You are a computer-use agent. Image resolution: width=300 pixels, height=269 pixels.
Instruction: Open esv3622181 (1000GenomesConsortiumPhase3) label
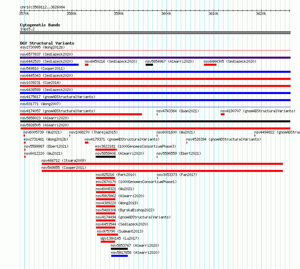(x=136, y=146)
